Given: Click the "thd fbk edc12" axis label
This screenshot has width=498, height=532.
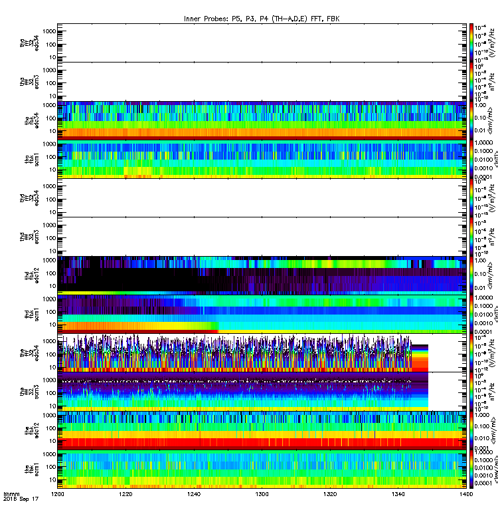Looking at the screenshot, I should [x=31, y=275].
